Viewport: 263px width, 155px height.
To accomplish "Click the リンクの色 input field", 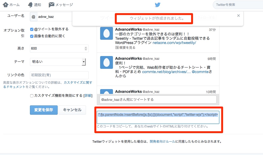I will pos(59,75).
